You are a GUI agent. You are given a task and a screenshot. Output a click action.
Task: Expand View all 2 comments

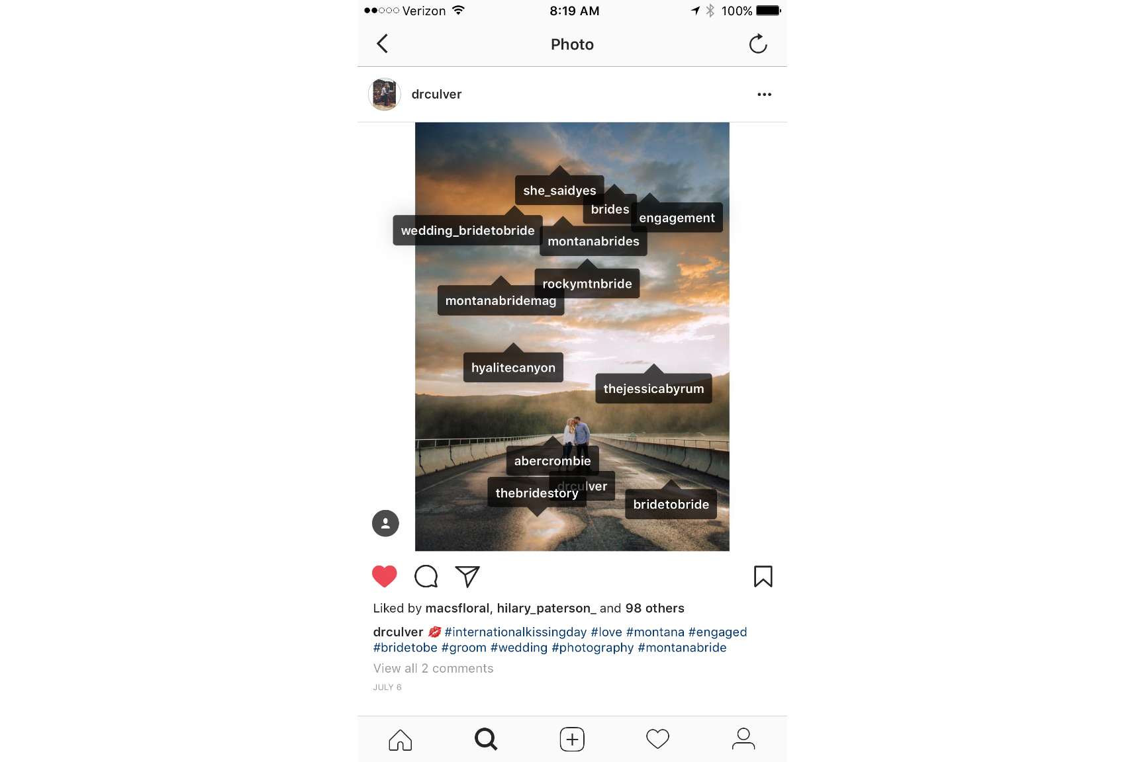(x=433, y=669)
